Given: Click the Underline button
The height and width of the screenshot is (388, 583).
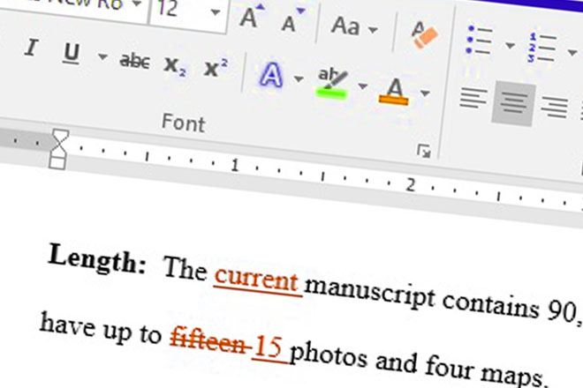Looking at the screenshot, I should [x=72, y=55].
